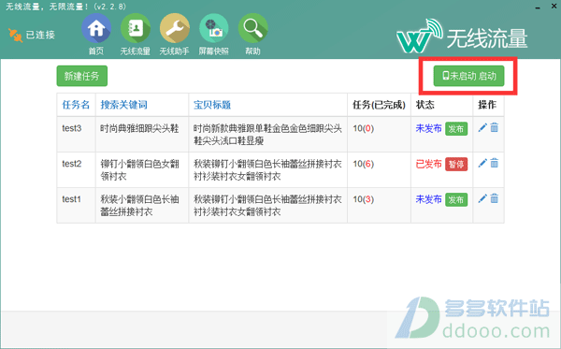Open the 首页 home icon
The width and height of the screenshot is (561, 349).
coord(96,29)
